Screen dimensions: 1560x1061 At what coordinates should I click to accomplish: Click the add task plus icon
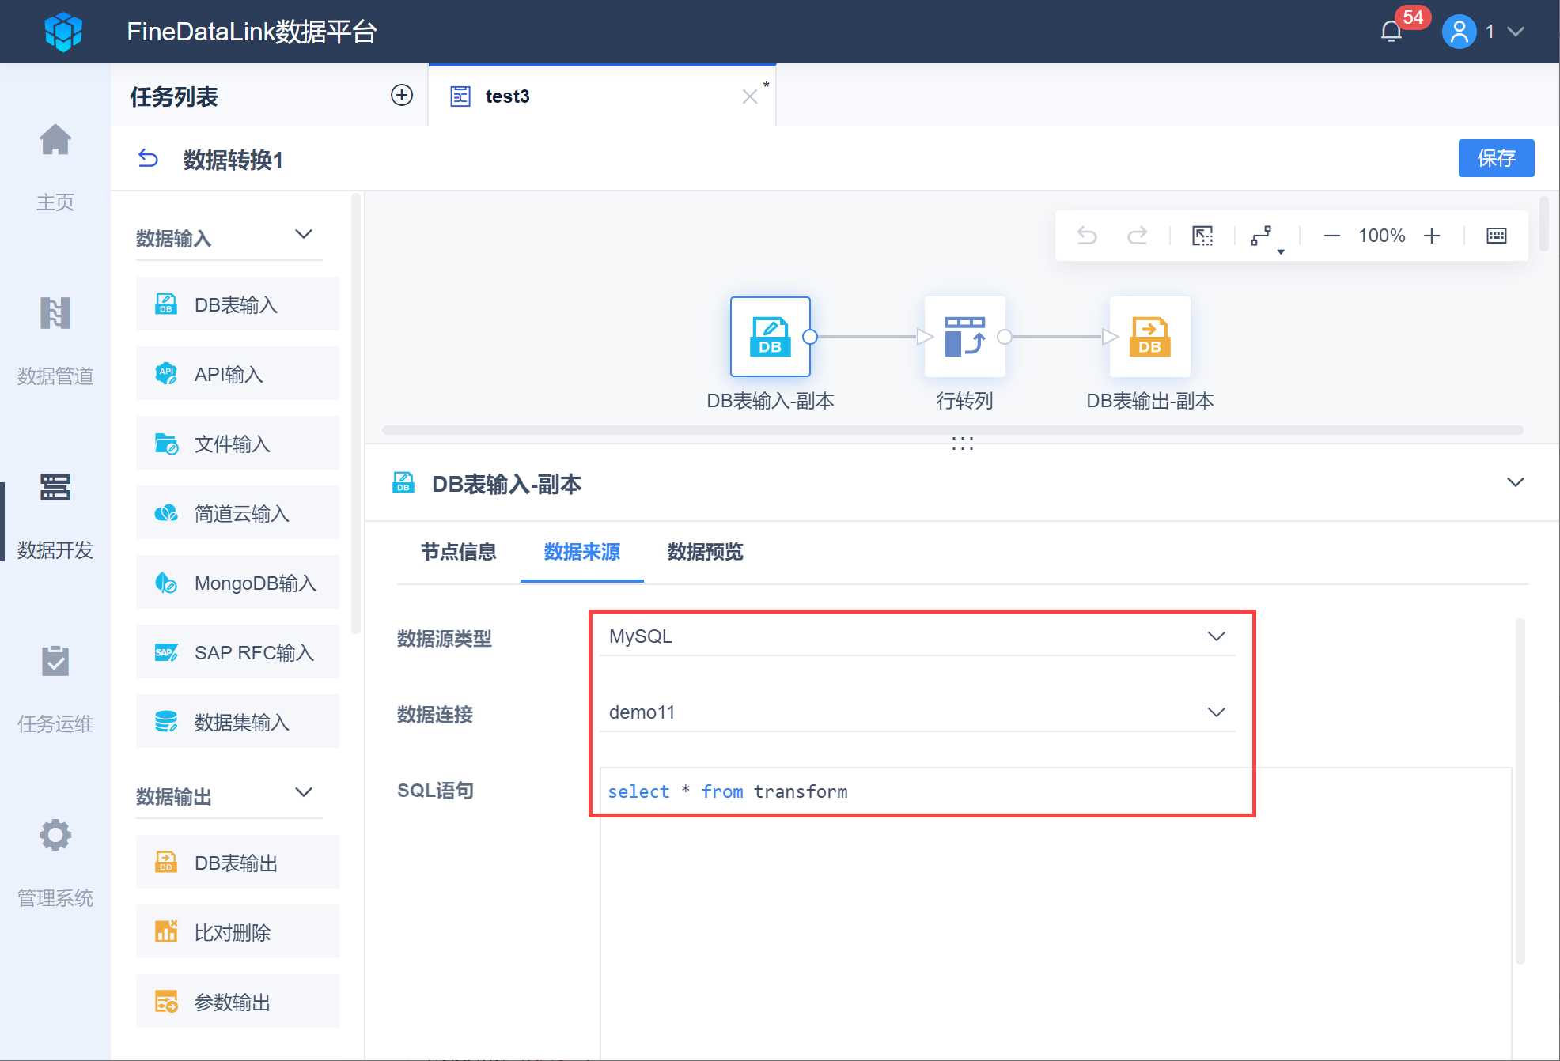402,96
